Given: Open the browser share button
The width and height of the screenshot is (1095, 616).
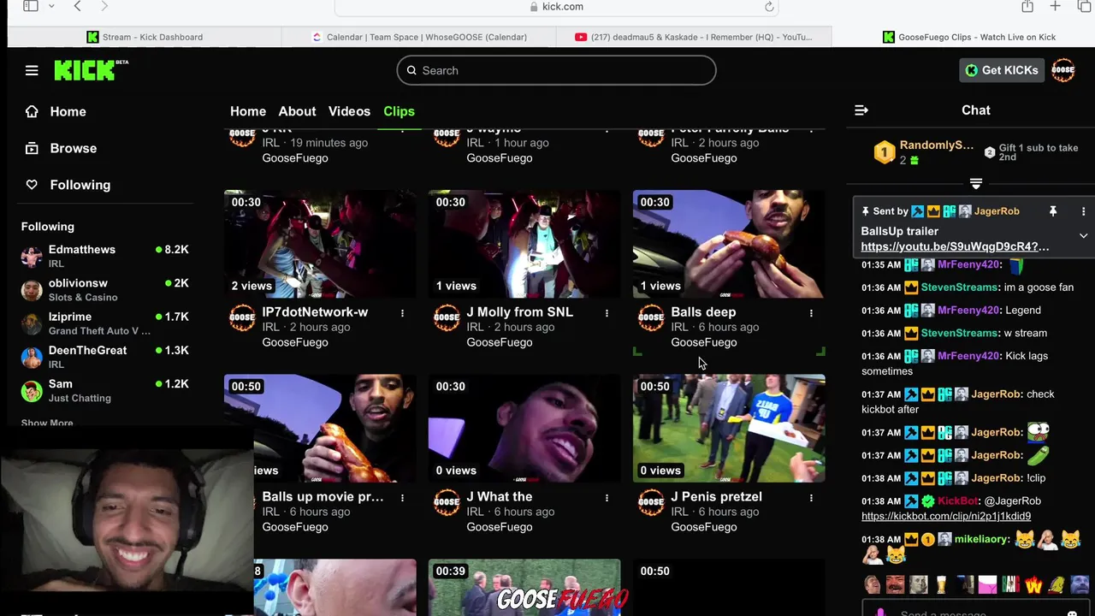Looking at the screenshot, I should 1027,6.
